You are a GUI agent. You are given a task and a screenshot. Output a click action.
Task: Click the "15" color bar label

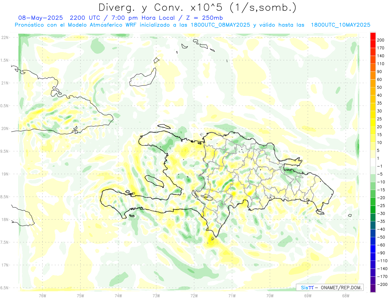[x=380, y=135]
